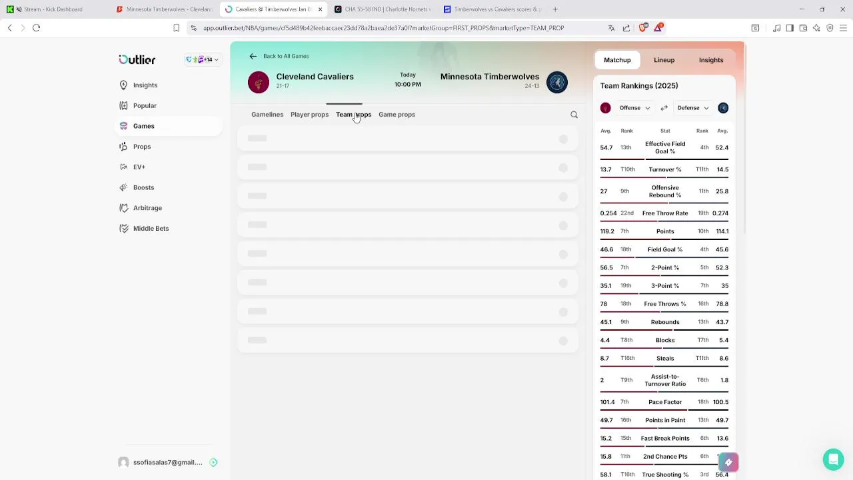
Task: Reload the current page
Action: (x=37, y=28)
